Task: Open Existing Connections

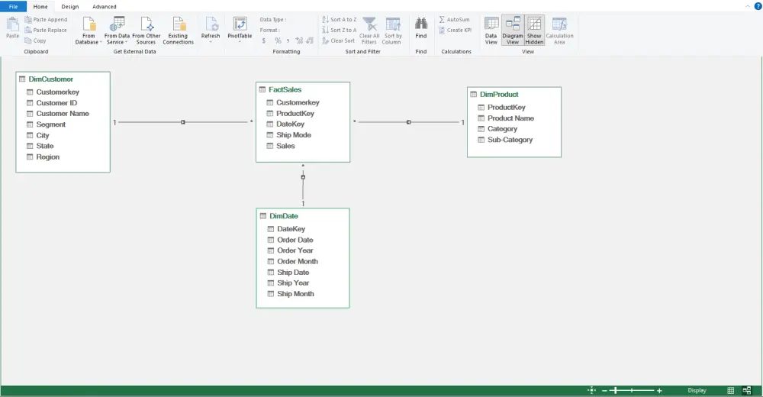Action: (x=178, y=31)
